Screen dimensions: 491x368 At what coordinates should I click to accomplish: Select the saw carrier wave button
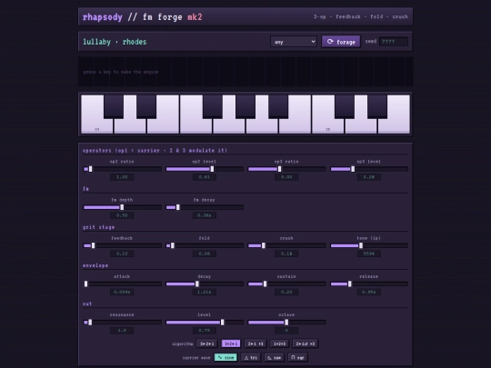coord(275,357)
